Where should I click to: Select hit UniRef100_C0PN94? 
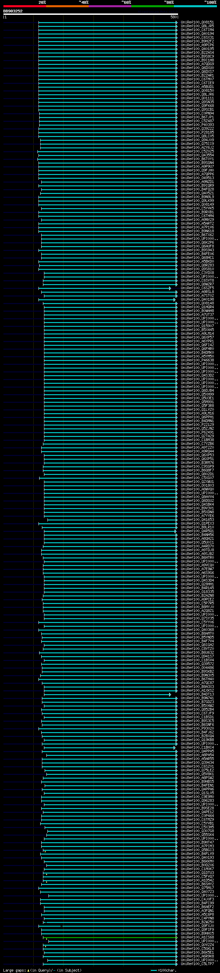click(x=197, y=113)
